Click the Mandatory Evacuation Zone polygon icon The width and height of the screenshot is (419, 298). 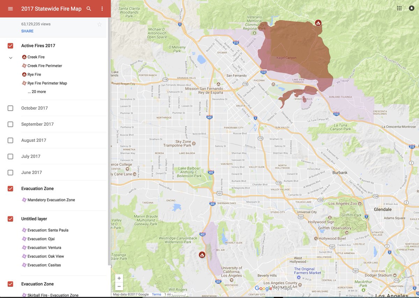[24, 200]
